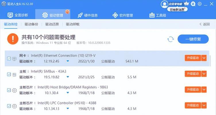Expand upgrade options arrow for LPC Controller row
The width and height of the screenshot is (216, 115).
pyautogui.click(x=204, y=105)
